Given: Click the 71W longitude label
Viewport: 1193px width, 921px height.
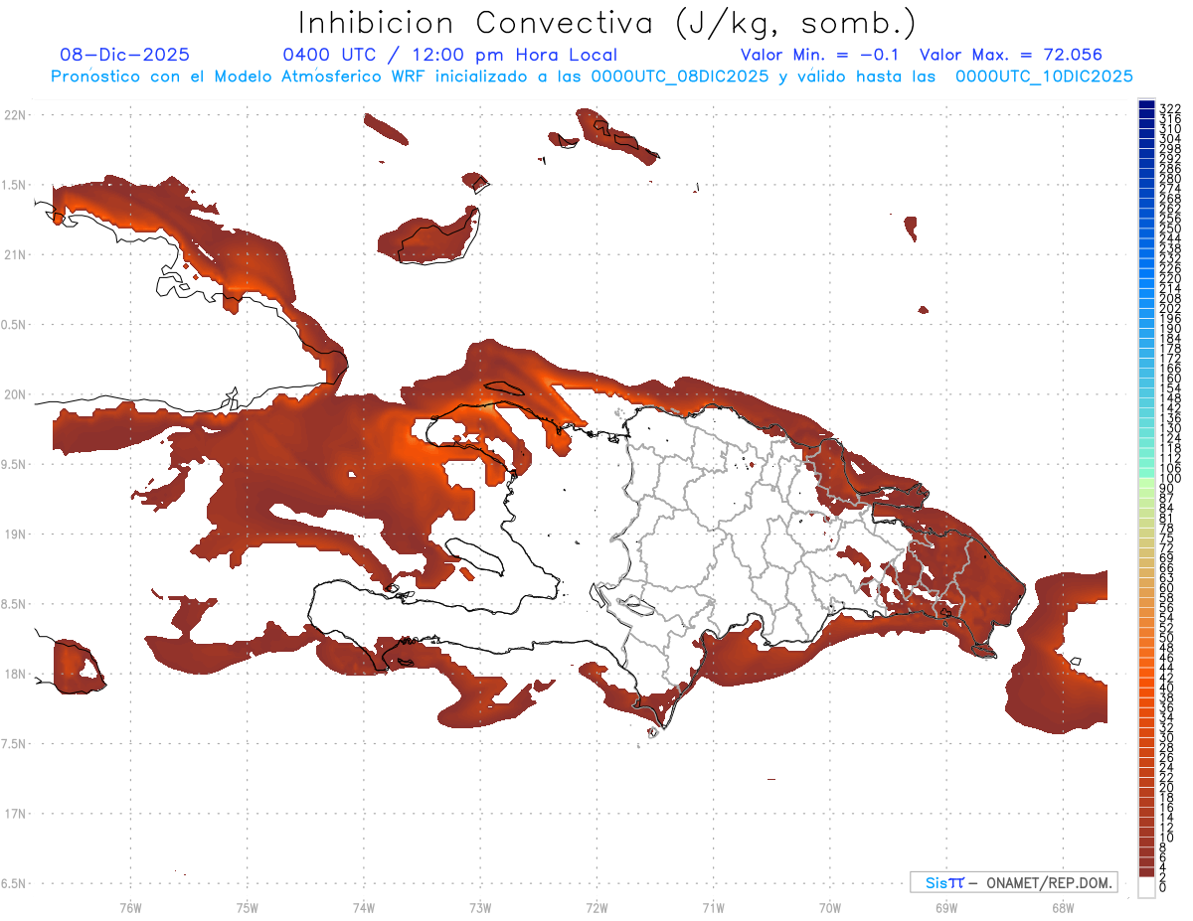Looking at the screenshot, I should 713,907.
